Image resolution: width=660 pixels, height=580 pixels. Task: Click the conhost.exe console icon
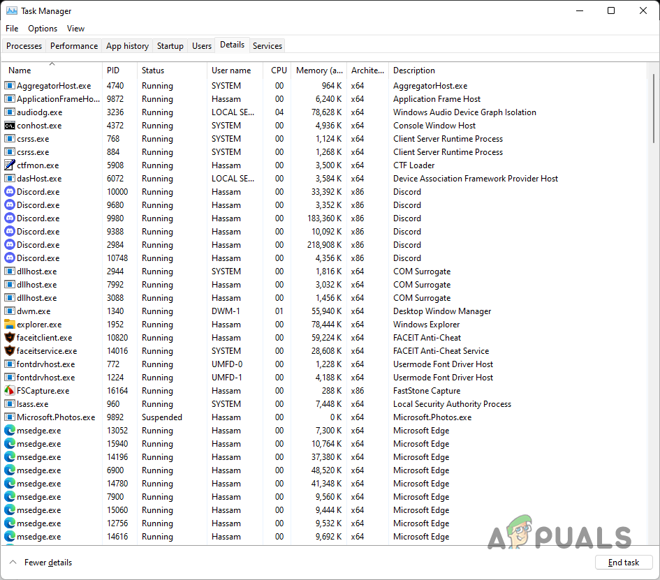[10, 126]
